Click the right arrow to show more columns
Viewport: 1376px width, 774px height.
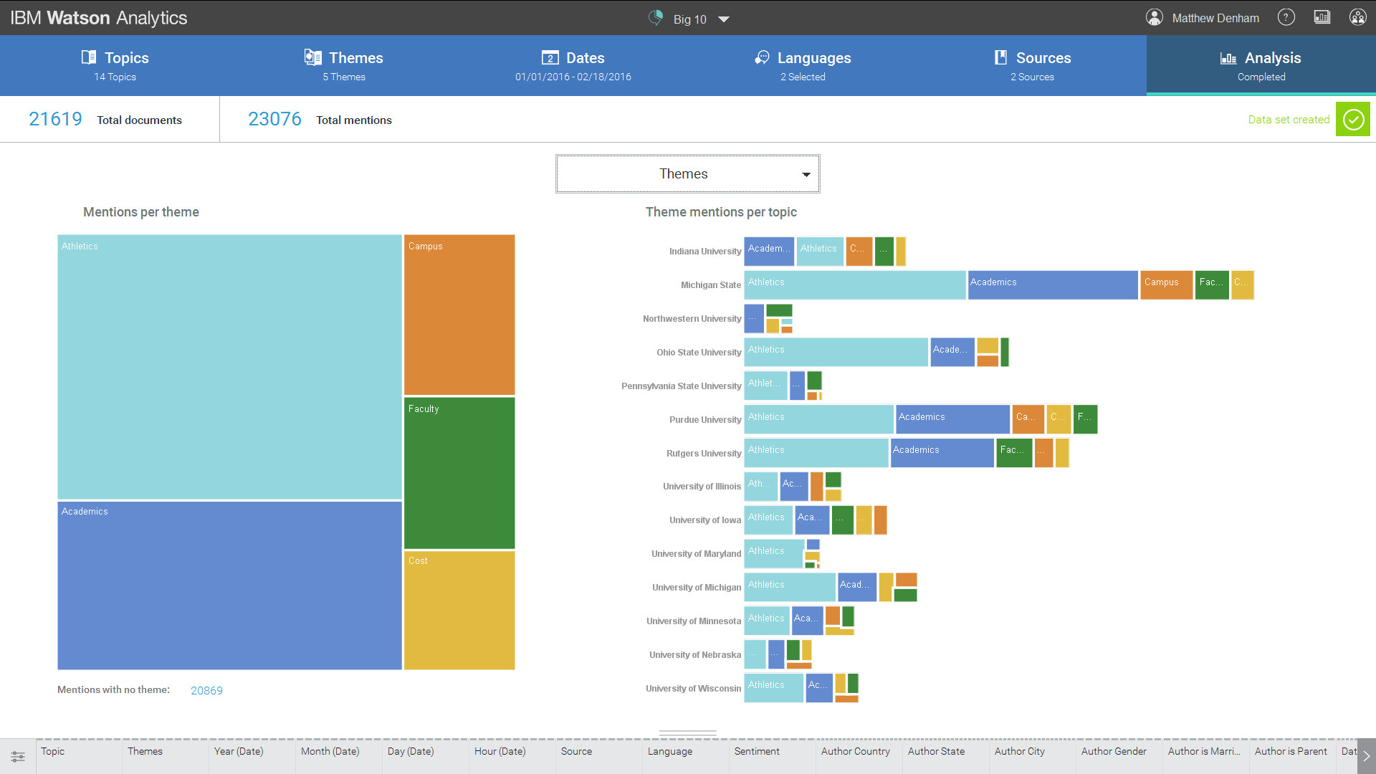[x=1367, y=756]
